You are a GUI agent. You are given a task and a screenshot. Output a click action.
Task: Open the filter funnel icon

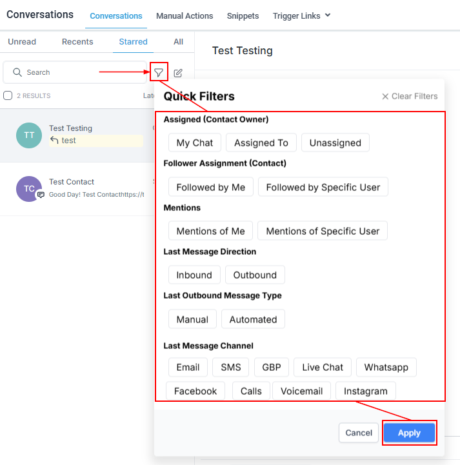click(159, 72)
